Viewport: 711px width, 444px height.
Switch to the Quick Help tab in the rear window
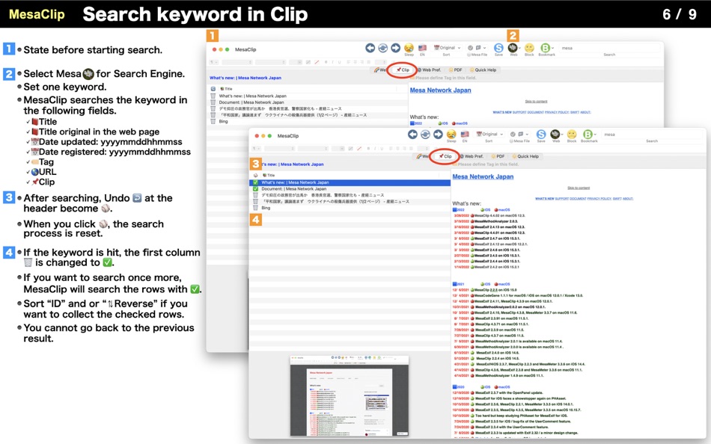point(483,70)
